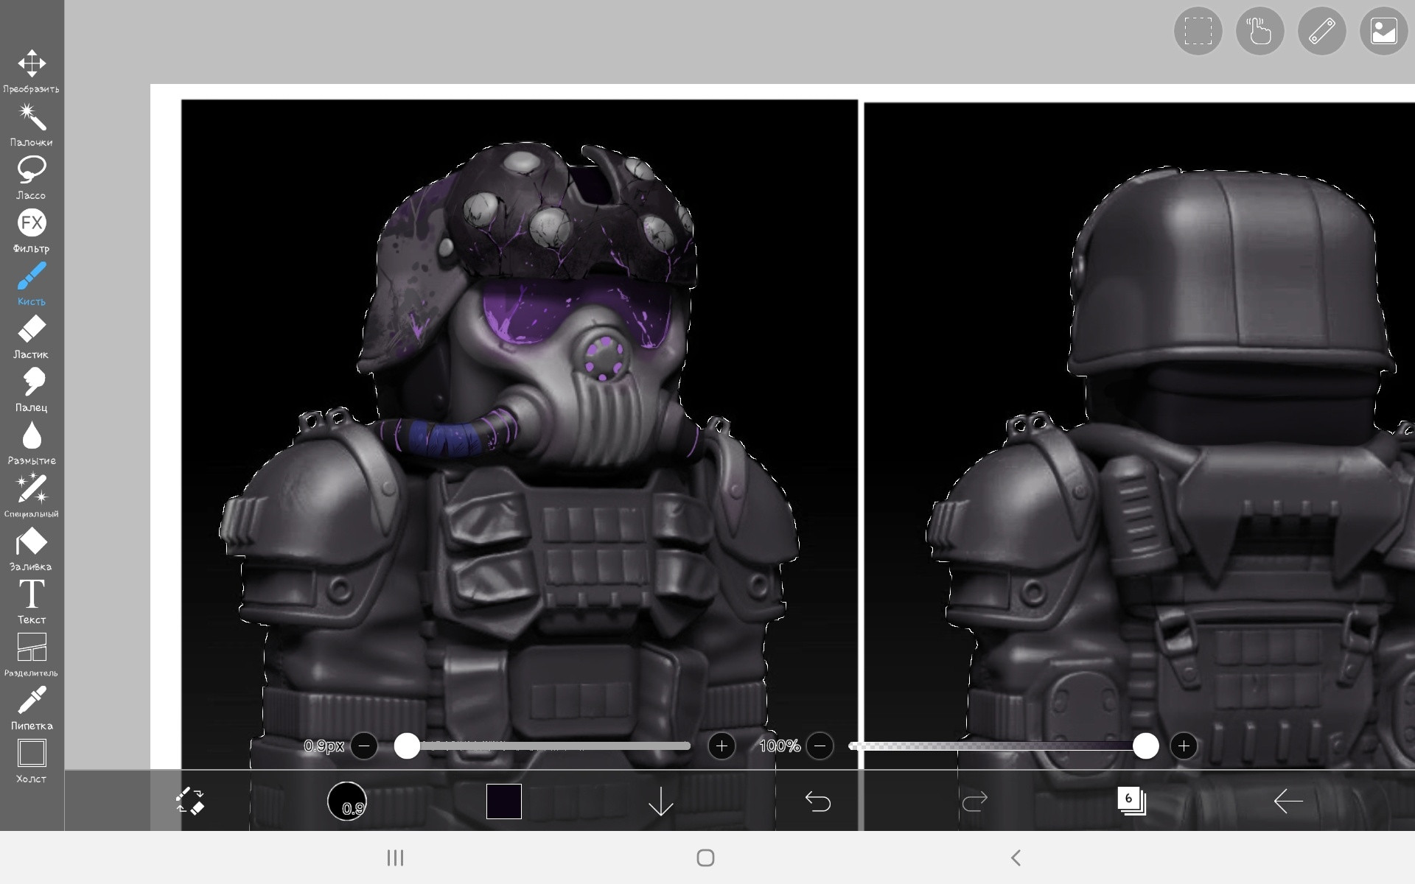Open the dark current color swatch
Viewport: 1415px width, 884px height.
point(504,801)
